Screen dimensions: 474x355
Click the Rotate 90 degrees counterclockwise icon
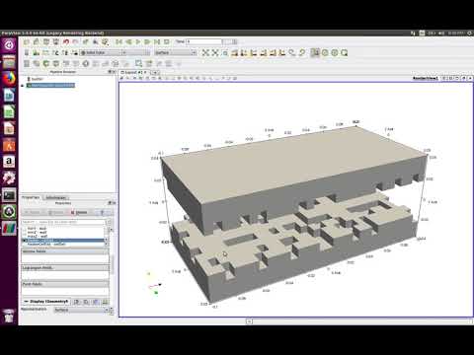(301, 52)
